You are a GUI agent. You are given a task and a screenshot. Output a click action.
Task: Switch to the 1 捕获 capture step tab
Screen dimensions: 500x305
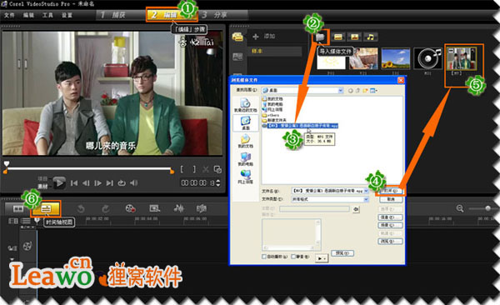[x=113, y=15]
